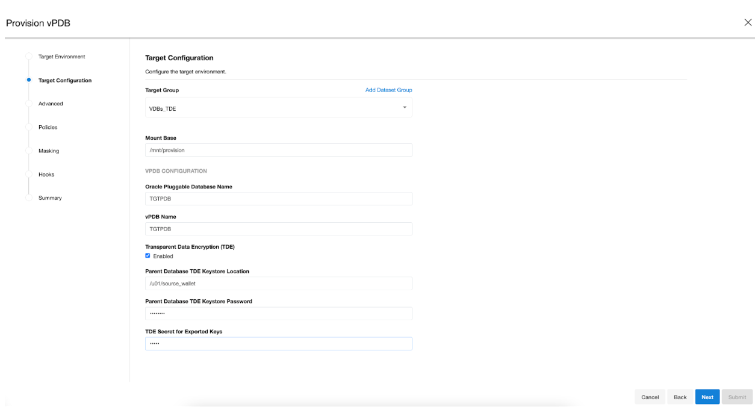Image resolution: width=755 pixels, height=413 pixels.
Task: Click the Summary step circle icon
Action: pos(28,198)
